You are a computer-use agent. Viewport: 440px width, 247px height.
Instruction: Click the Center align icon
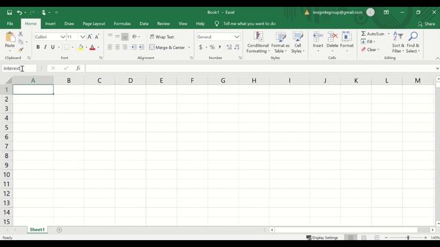click(118, 47)
